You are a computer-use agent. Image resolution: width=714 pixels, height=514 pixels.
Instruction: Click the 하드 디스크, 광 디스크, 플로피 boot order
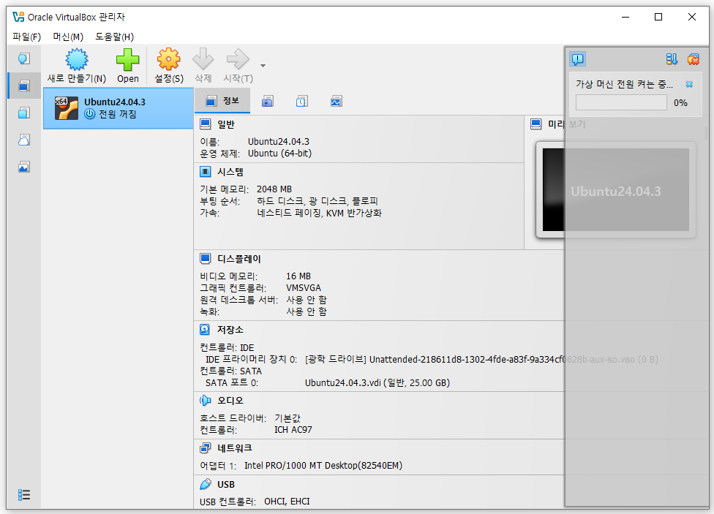317,201
